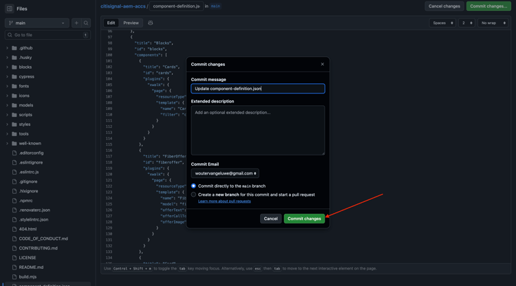Open .renovaterc.json in file tree
516x286 pixels.
pos(34,210)
